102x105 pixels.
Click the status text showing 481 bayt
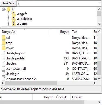click(33, 89)
